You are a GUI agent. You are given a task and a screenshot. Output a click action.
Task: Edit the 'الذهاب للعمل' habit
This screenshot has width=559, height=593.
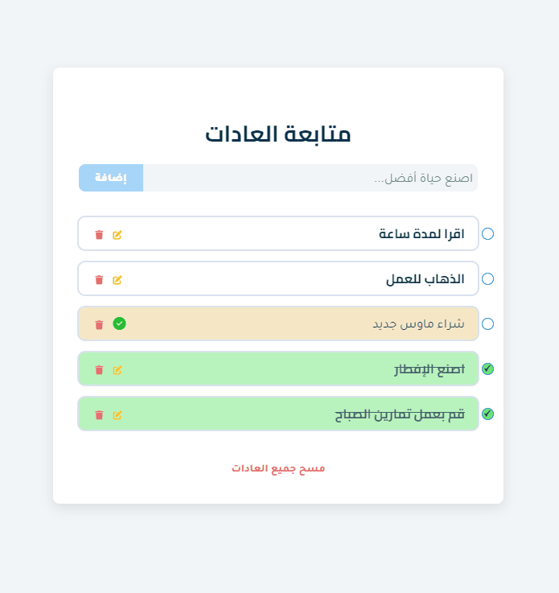point(117,280)
